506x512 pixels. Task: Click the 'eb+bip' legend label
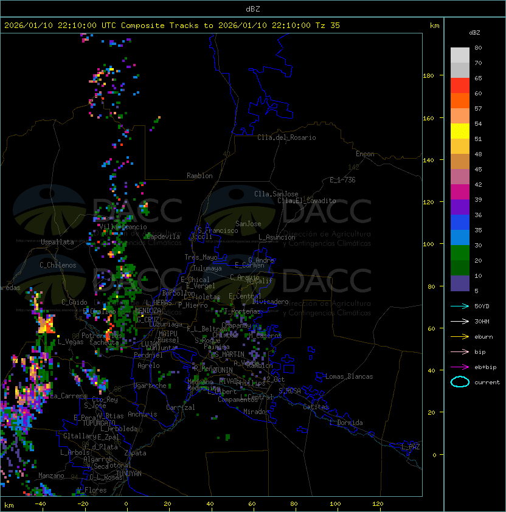point(485,367)
